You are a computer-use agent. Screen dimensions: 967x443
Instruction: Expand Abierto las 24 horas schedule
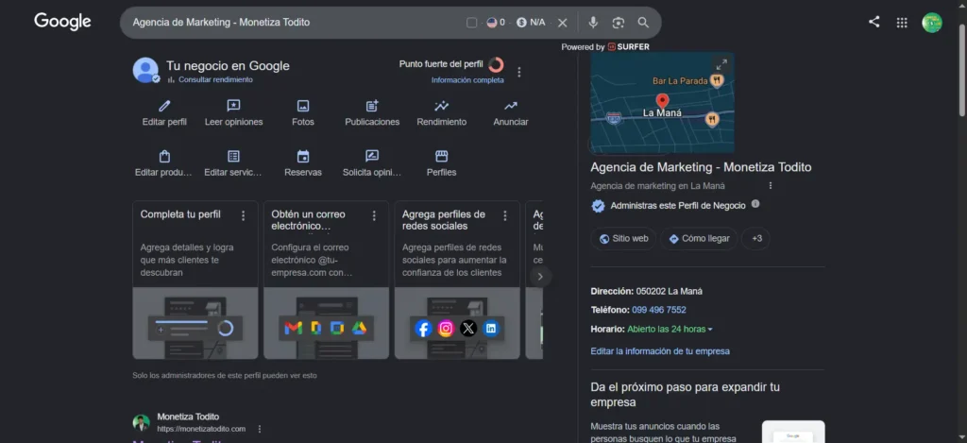point(670,329)
